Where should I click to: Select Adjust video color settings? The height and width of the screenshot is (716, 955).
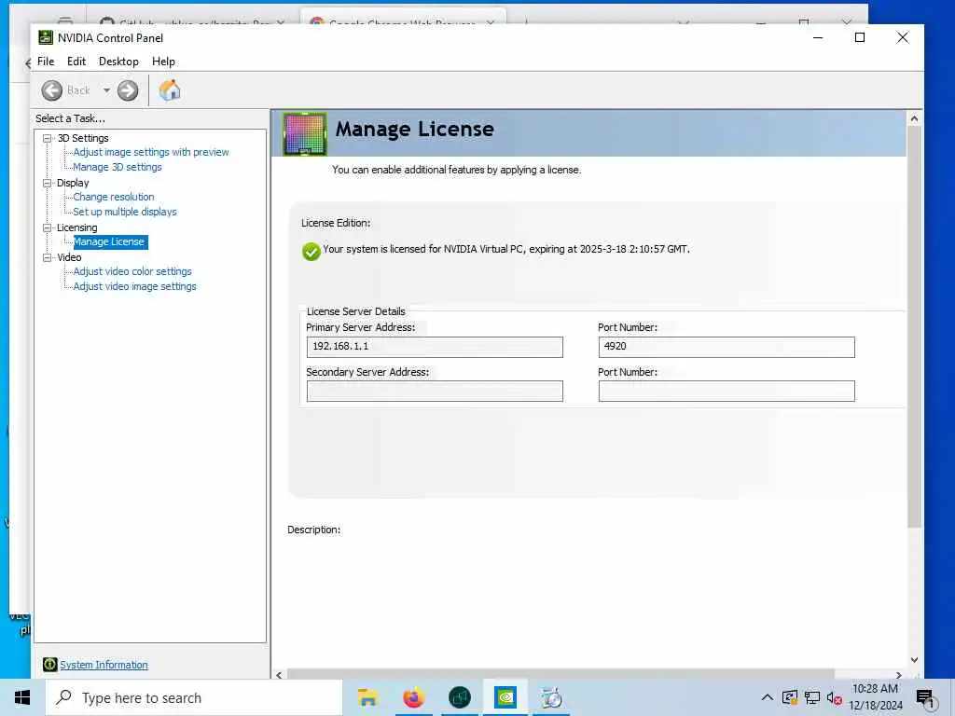point(132,271)
